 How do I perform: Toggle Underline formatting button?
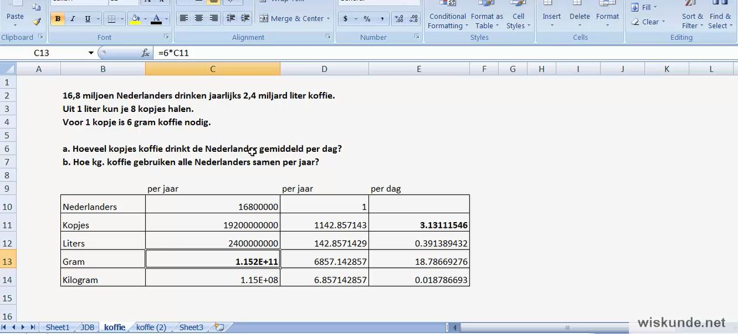(x=88, y=19)
